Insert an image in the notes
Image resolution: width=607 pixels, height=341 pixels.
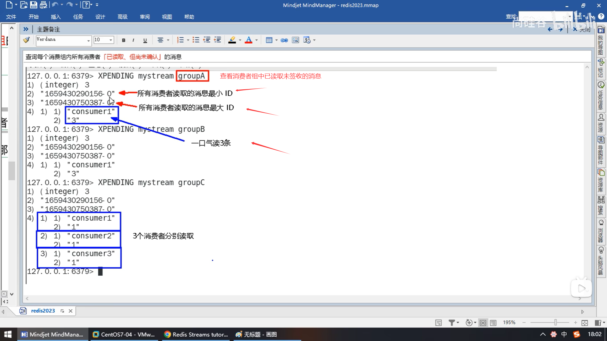[295, 40]
